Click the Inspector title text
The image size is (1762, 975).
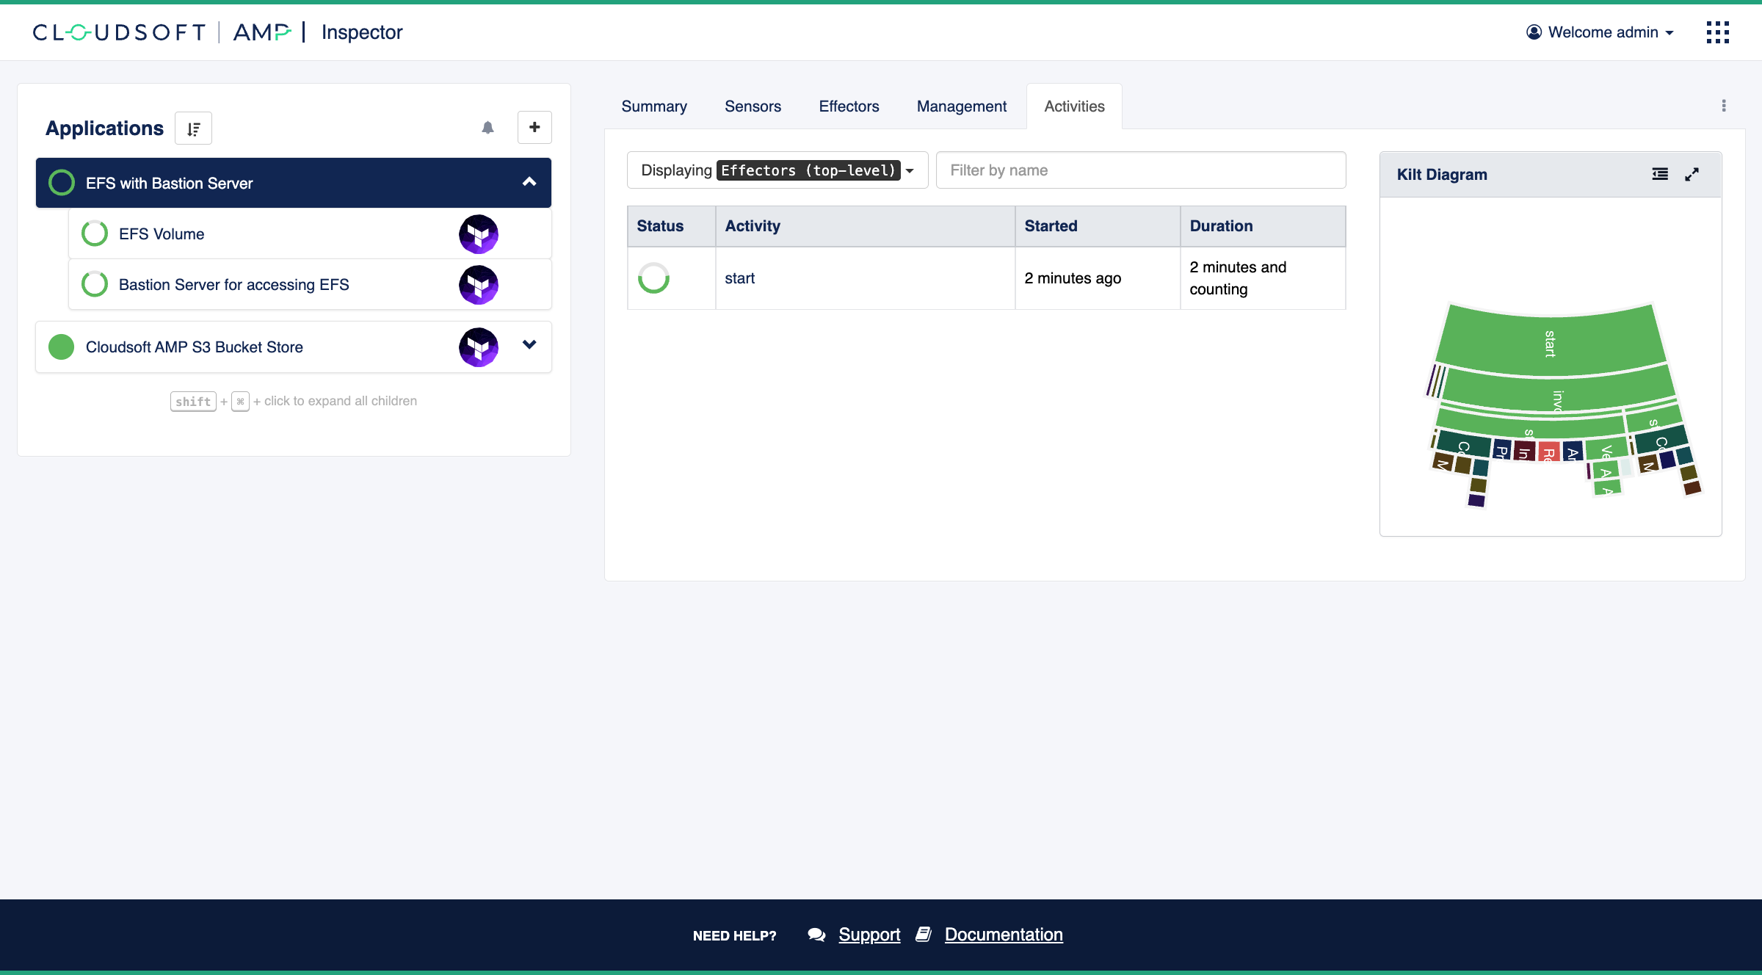coord(362,32)
